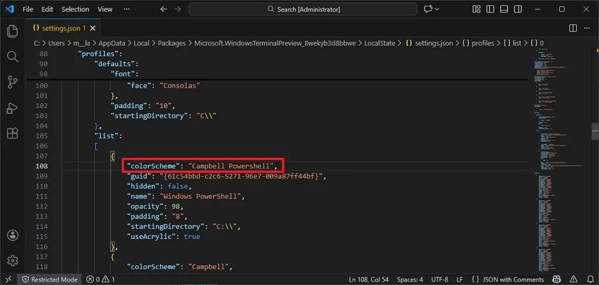This screenshot has height=285, width=599.
Task: Click the Users breadcrumb segment
Action: (57, 43)
